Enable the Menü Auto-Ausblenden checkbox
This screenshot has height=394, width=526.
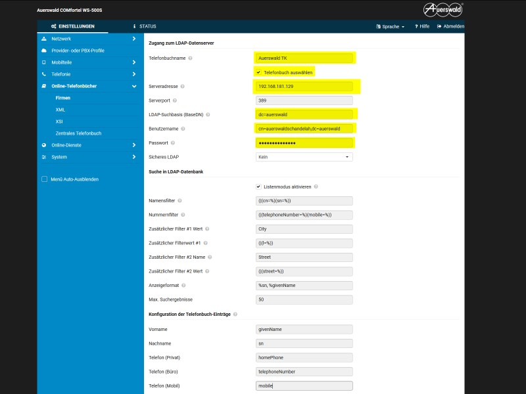click(45, 179)
